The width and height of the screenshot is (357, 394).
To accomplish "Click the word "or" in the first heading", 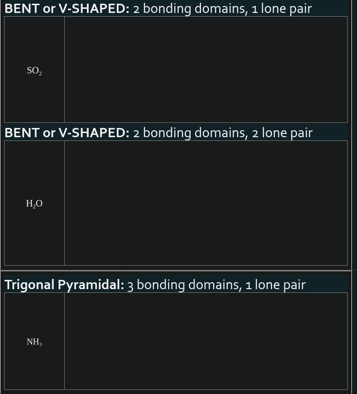I will coord(49,9).
